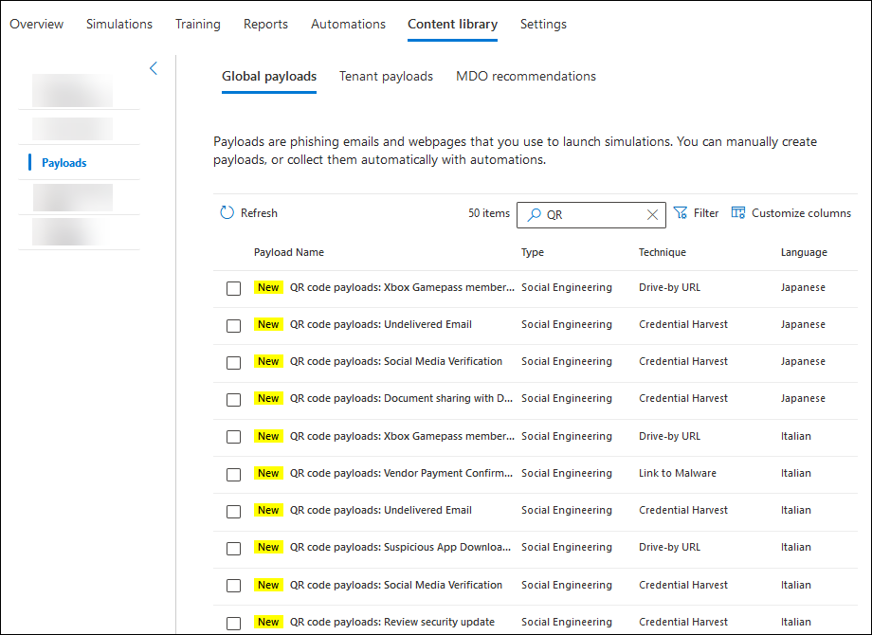Sort by the Technique column header
Image resolution: width=872 pixels, height=635 pixels.
coord(663,253)
